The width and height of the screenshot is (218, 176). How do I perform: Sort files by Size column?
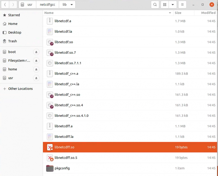pos(178,13)
